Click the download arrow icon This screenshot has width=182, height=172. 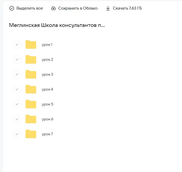click(x=108, y=8)
